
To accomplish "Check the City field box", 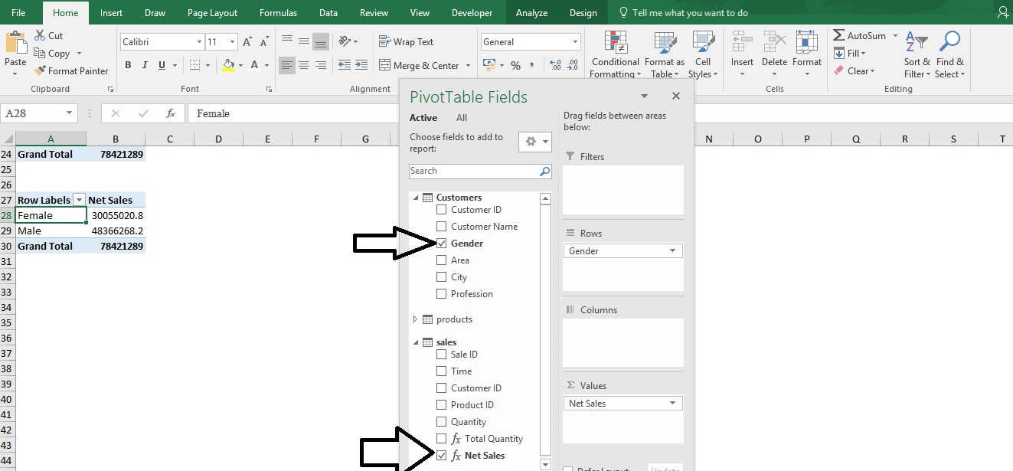I will point(441,276).
